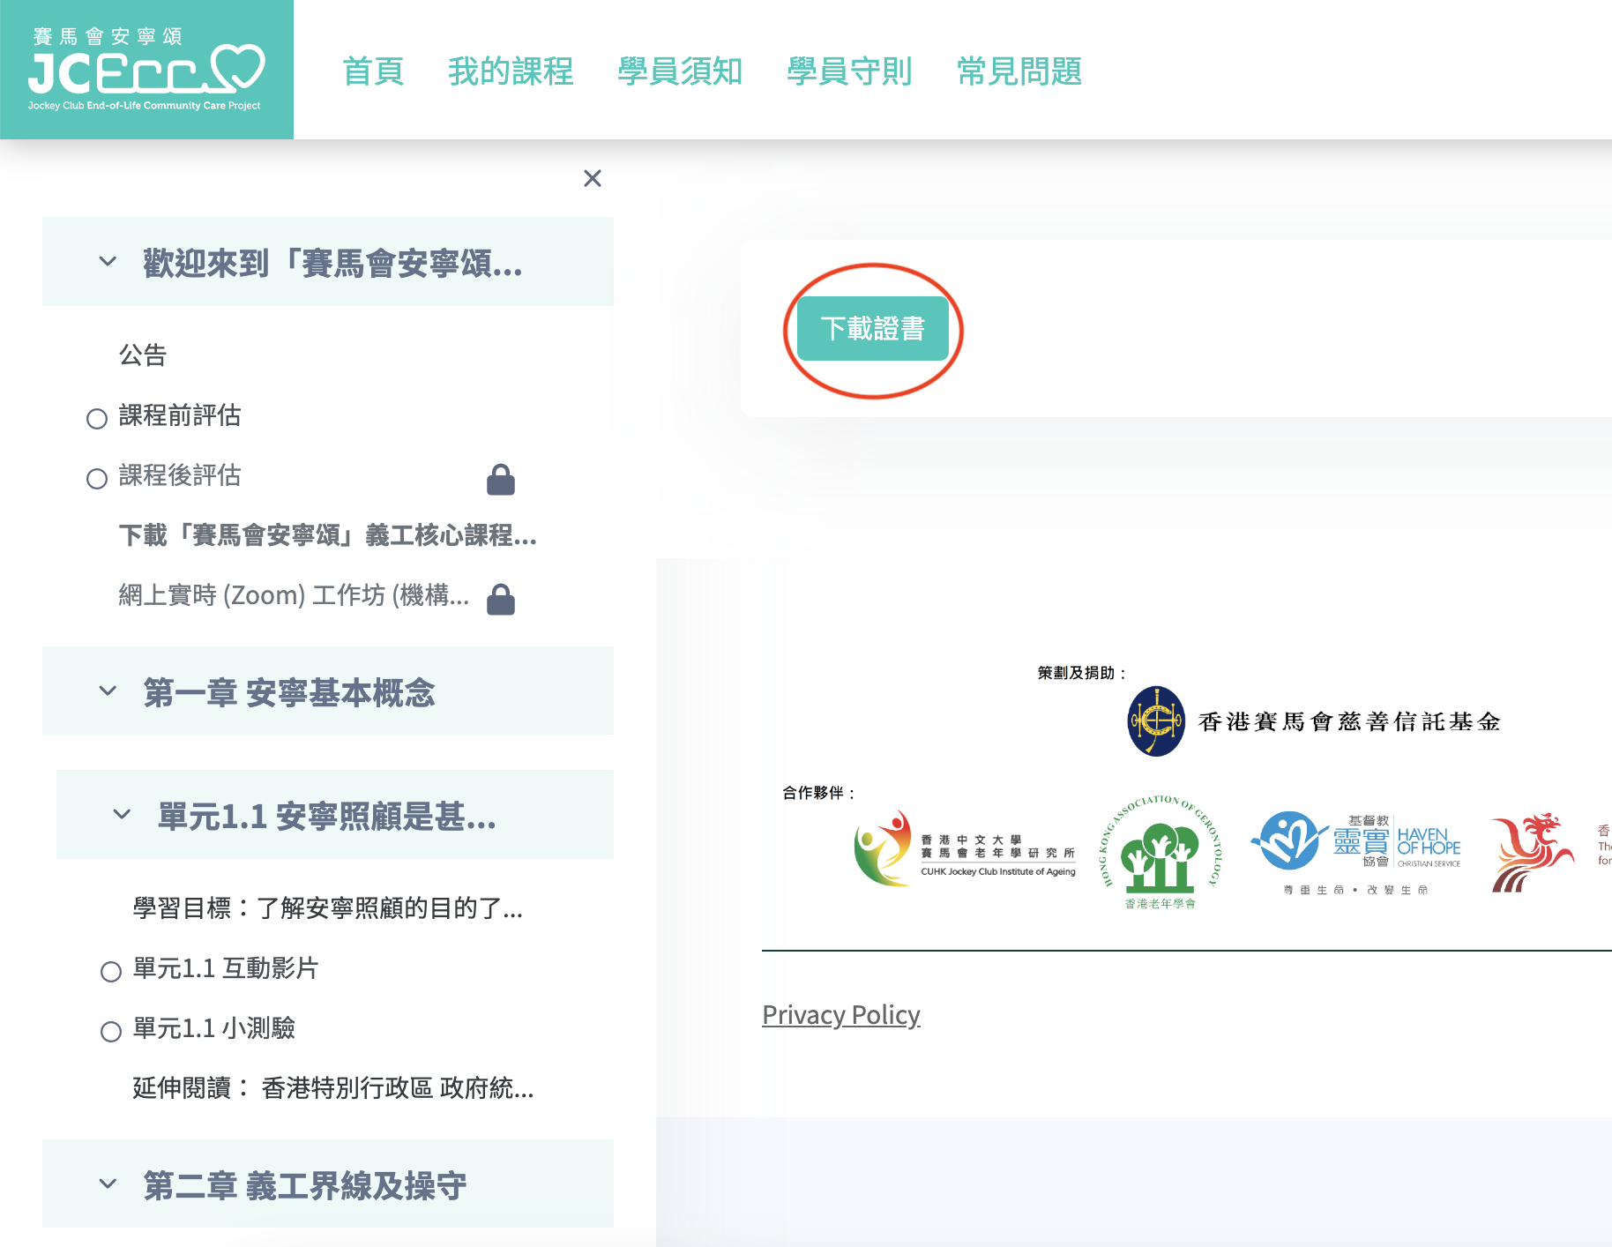This screenshot has width=1612, height=1247.
Task: Collapse the 第二章 義工界線及操守 chapter
Action: tap(108, 1184)
